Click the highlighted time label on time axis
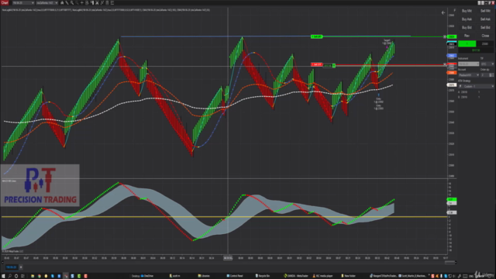The height and width of the screenshot is (279, 496). tap(228, 258)
